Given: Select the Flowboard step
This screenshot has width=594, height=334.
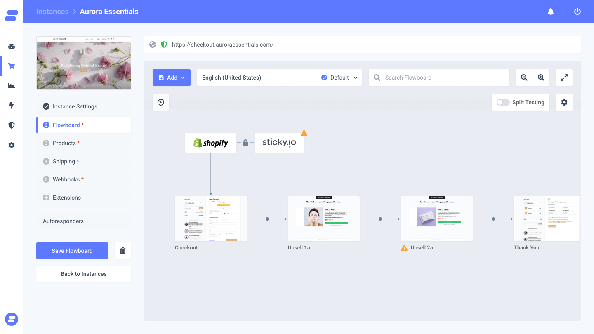Looking at the screenshot, I should coord(84,125).
